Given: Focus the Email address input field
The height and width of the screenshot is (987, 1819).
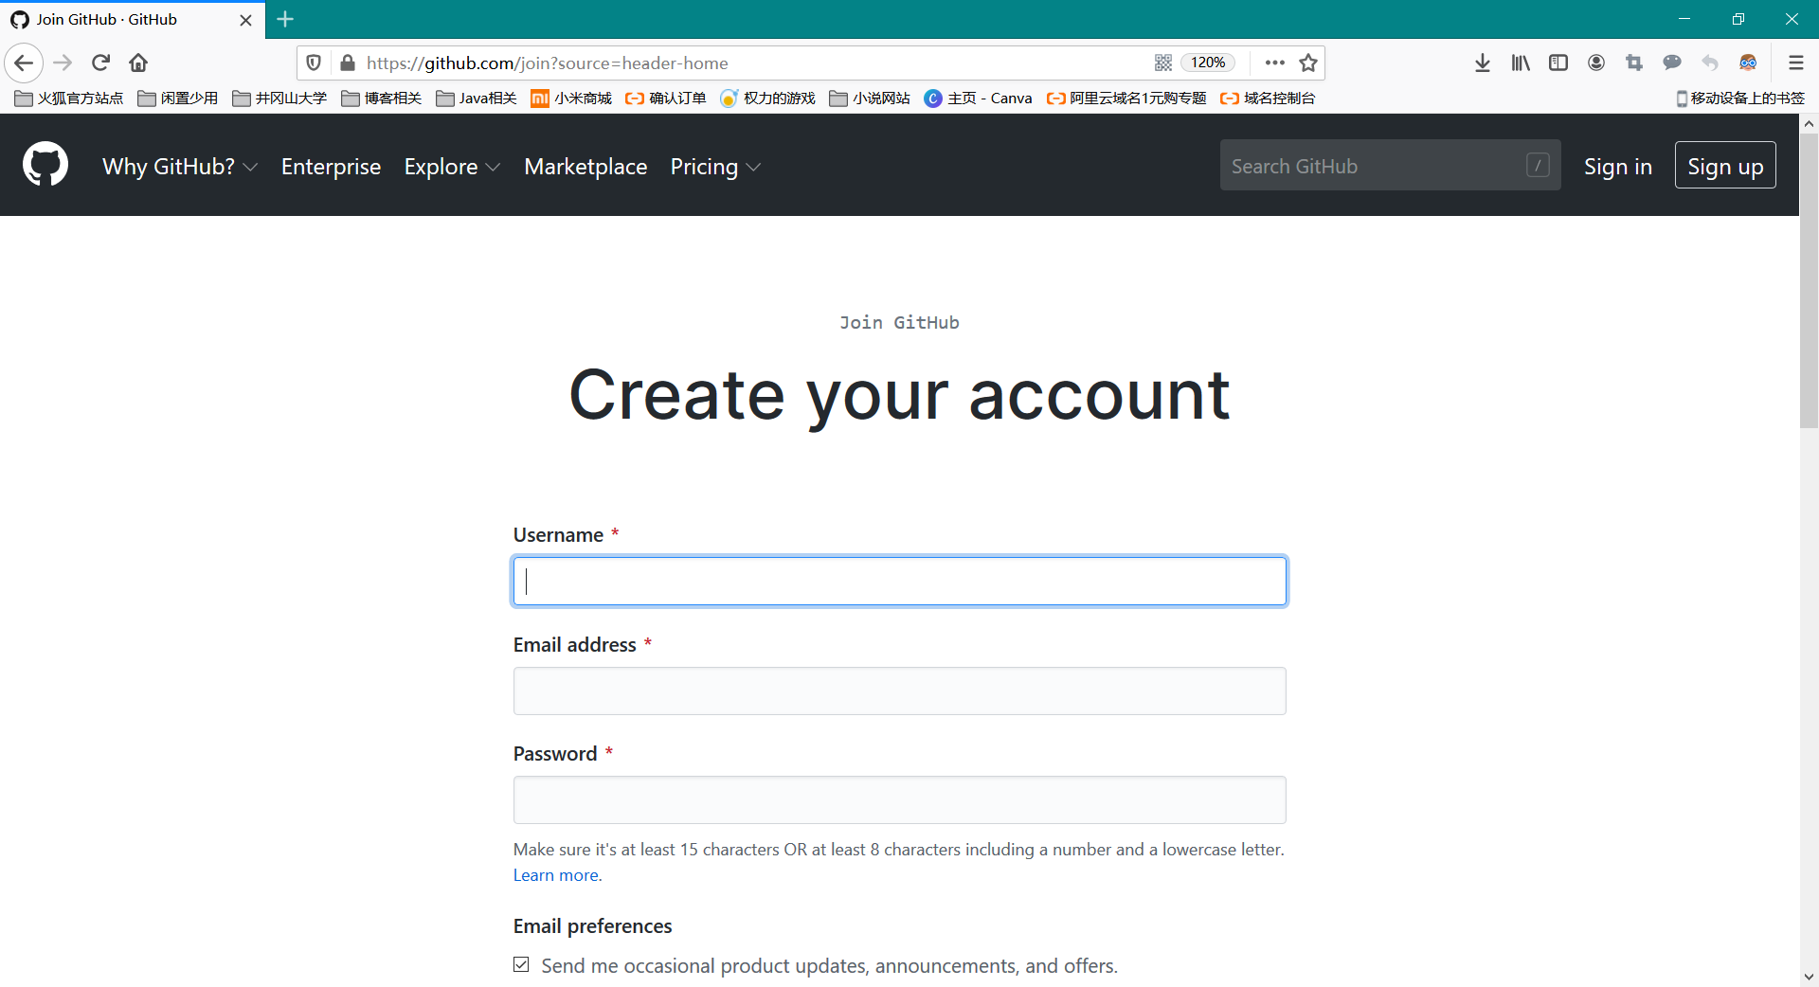Looking at the screenshot, I should [899, 691].
